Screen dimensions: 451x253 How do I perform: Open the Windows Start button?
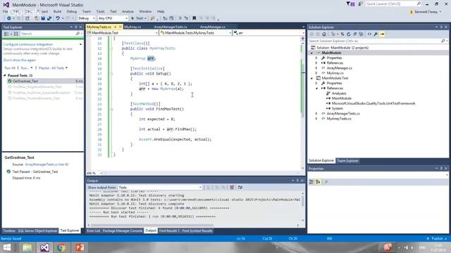point(6,247)
